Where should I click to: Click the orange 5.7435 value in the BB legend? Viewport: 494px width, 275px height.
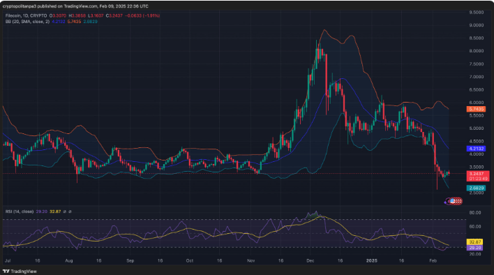(x=75, y=22)
